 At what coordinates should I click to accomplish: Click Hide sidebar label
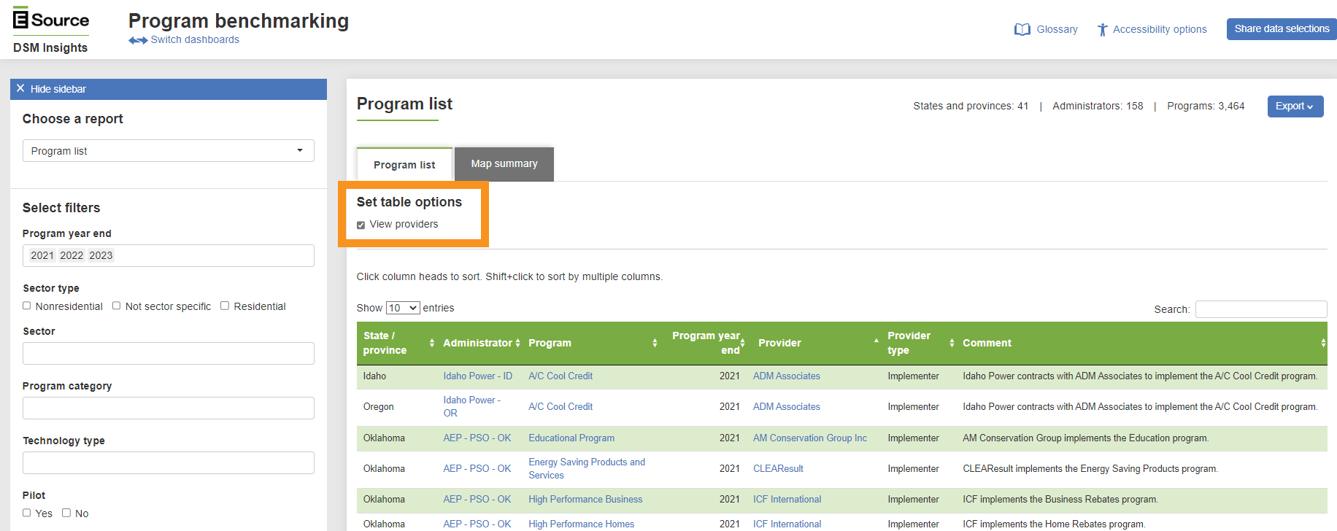58,89
